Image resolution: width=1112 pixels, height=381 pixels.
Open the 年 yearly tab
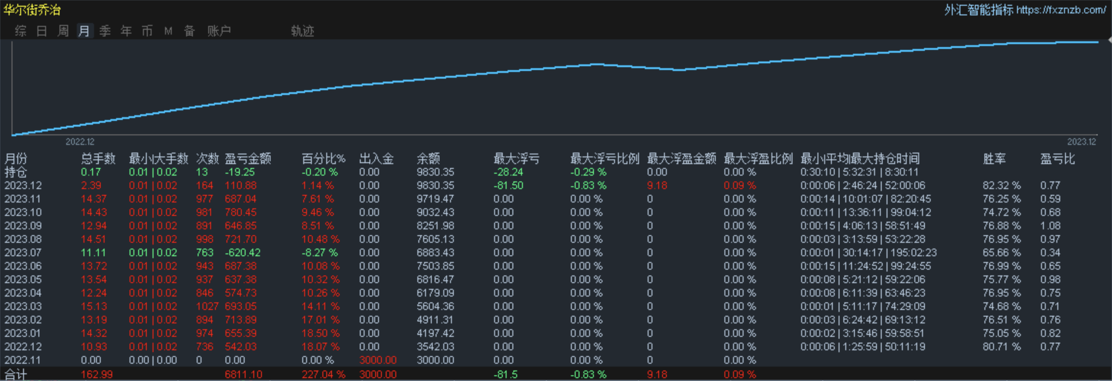[x=126, y=31]
